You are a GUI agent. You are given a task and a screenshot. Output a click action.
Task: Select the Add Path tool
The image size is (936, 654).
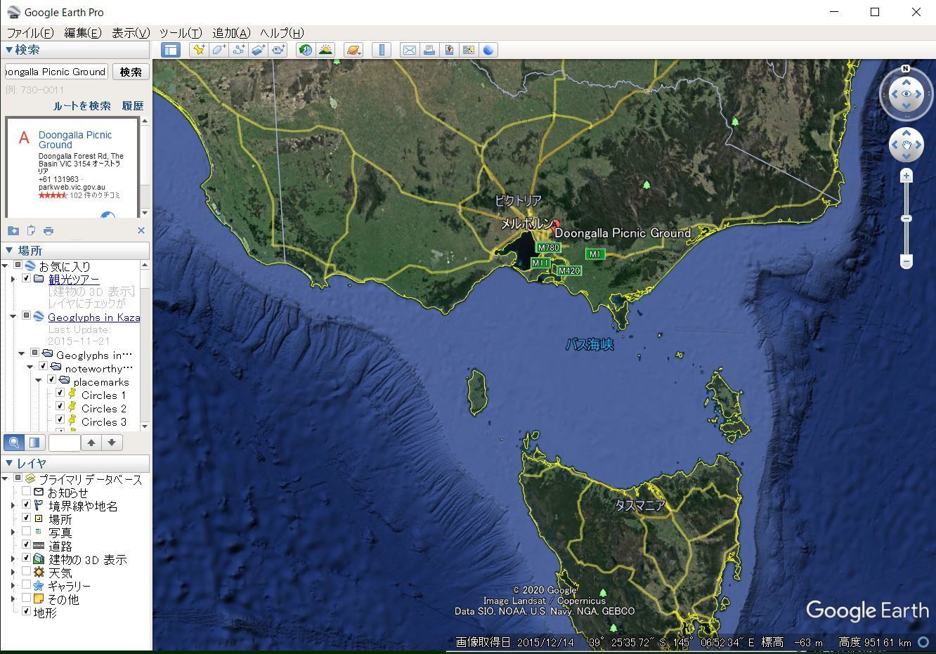click(238, 50)
